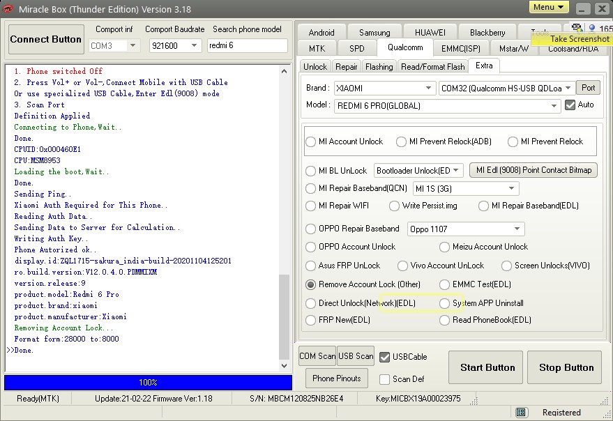Switch to the Repair sub-tab
613x421 pixels.
[x=347, y=67]
